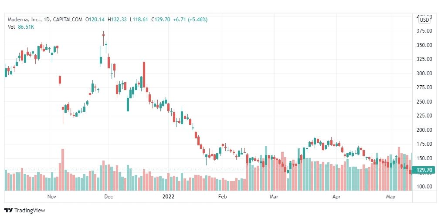The height and width of the screenshot is (218, 441).
Task: Click the 129.70 current price tag
Action: click(x=423, y=170)
